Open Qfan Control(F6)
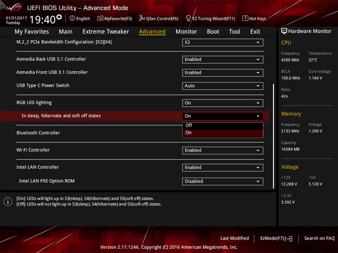 (159, 18)
